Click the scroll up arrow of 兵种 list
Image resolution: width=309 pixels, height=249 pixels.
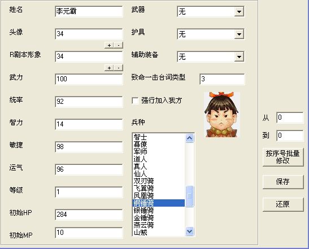click(190, 138)
